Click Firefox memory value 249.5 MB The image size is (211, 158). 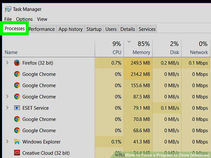[x=140, y=63]
